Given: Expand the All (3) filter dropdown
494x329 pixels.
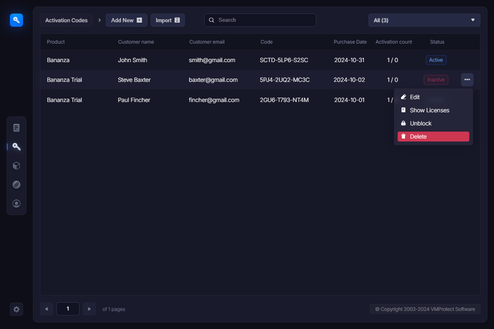Looking at the screenshot, I should [x=424, y=20].
